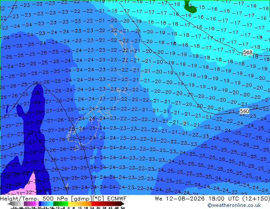Click the right arrow end of the color scale
The width and height of the screenshot is (270, 209).
122,203
